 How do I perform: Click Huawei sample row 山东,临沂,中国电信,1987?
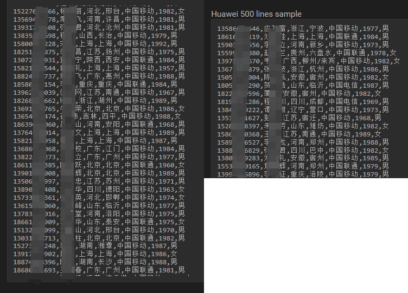click(303, 86)
